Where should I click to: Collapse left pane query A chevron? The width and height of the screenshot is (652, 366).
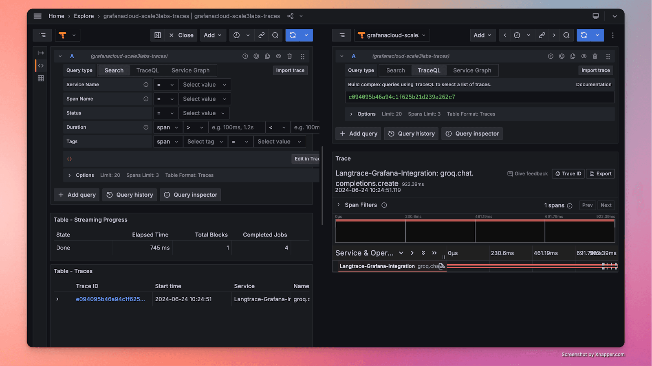(x=60, y=56)
